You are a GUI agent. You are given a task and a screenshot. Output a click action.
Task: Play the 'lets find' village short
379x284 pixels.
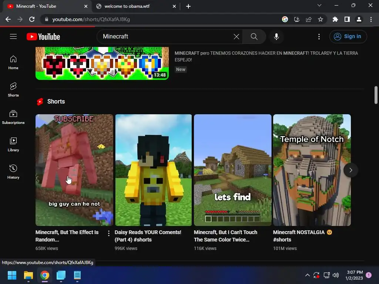click(232, 170)
